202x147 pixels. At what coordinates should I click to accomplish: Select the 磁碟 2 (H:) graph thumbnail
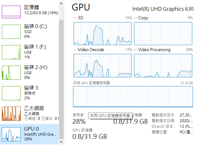pyautogui.click(x=11, y=73)
